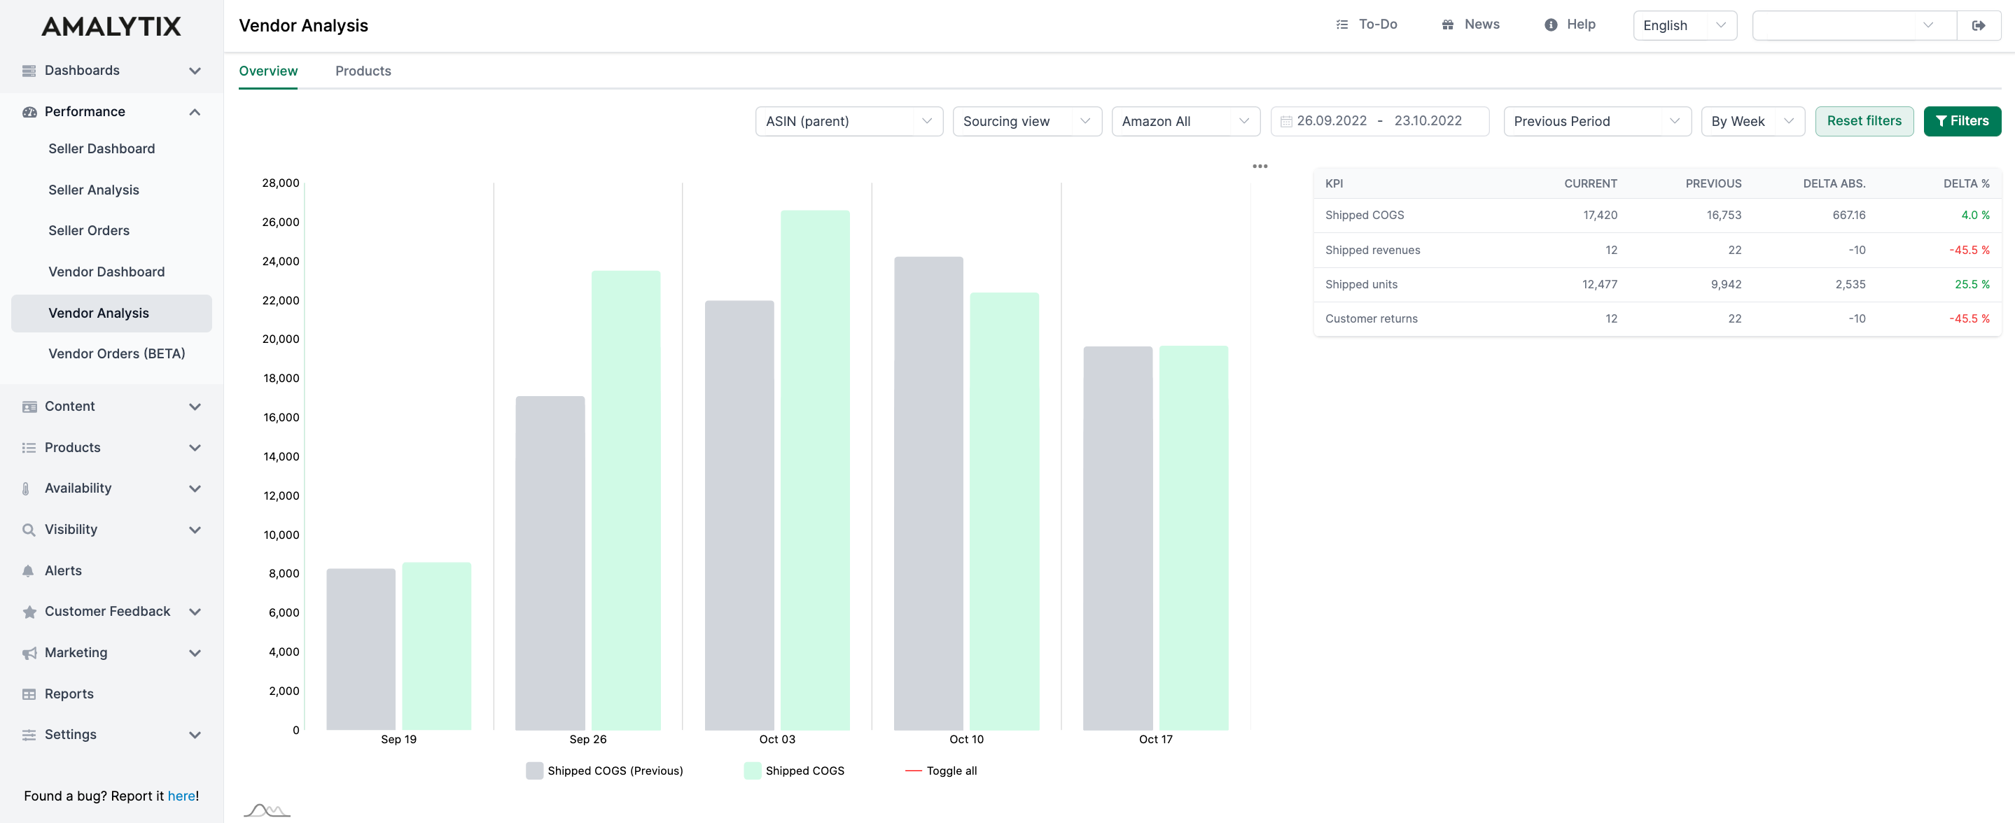This screenshot has width=2015, height=823.
Task: Click the Alerts bell icon
Action: pyautogui.click(x=28, y=570)
